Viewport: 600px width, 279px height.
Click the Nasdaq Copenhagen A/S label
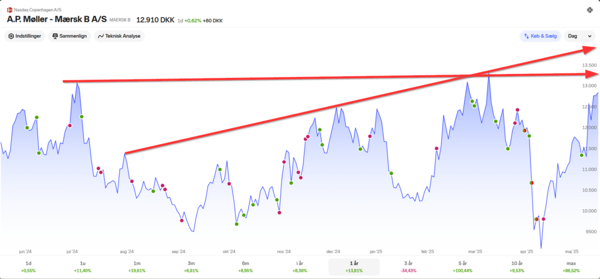(x=37, y=9)
